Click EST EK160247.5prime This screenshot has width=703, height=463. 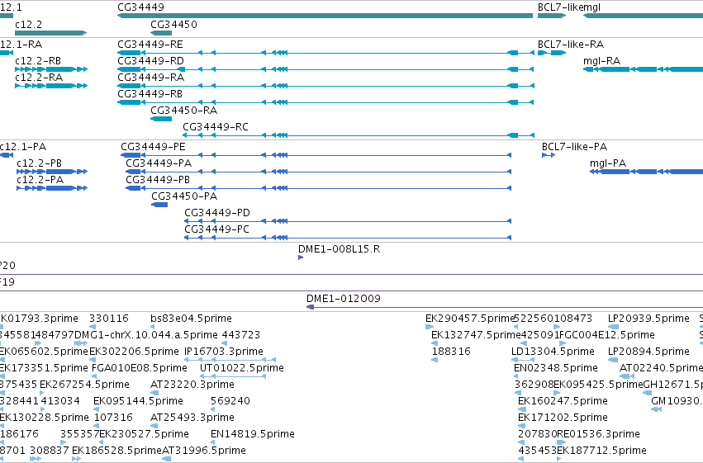563,401
